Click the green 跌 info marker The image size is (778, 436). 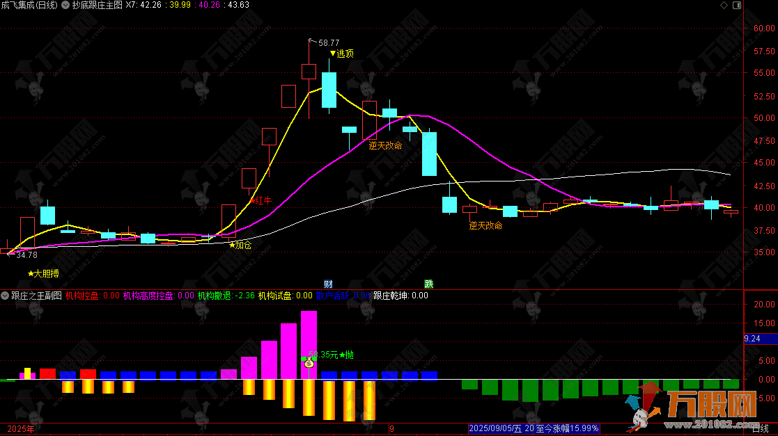[x=429, y=284]
